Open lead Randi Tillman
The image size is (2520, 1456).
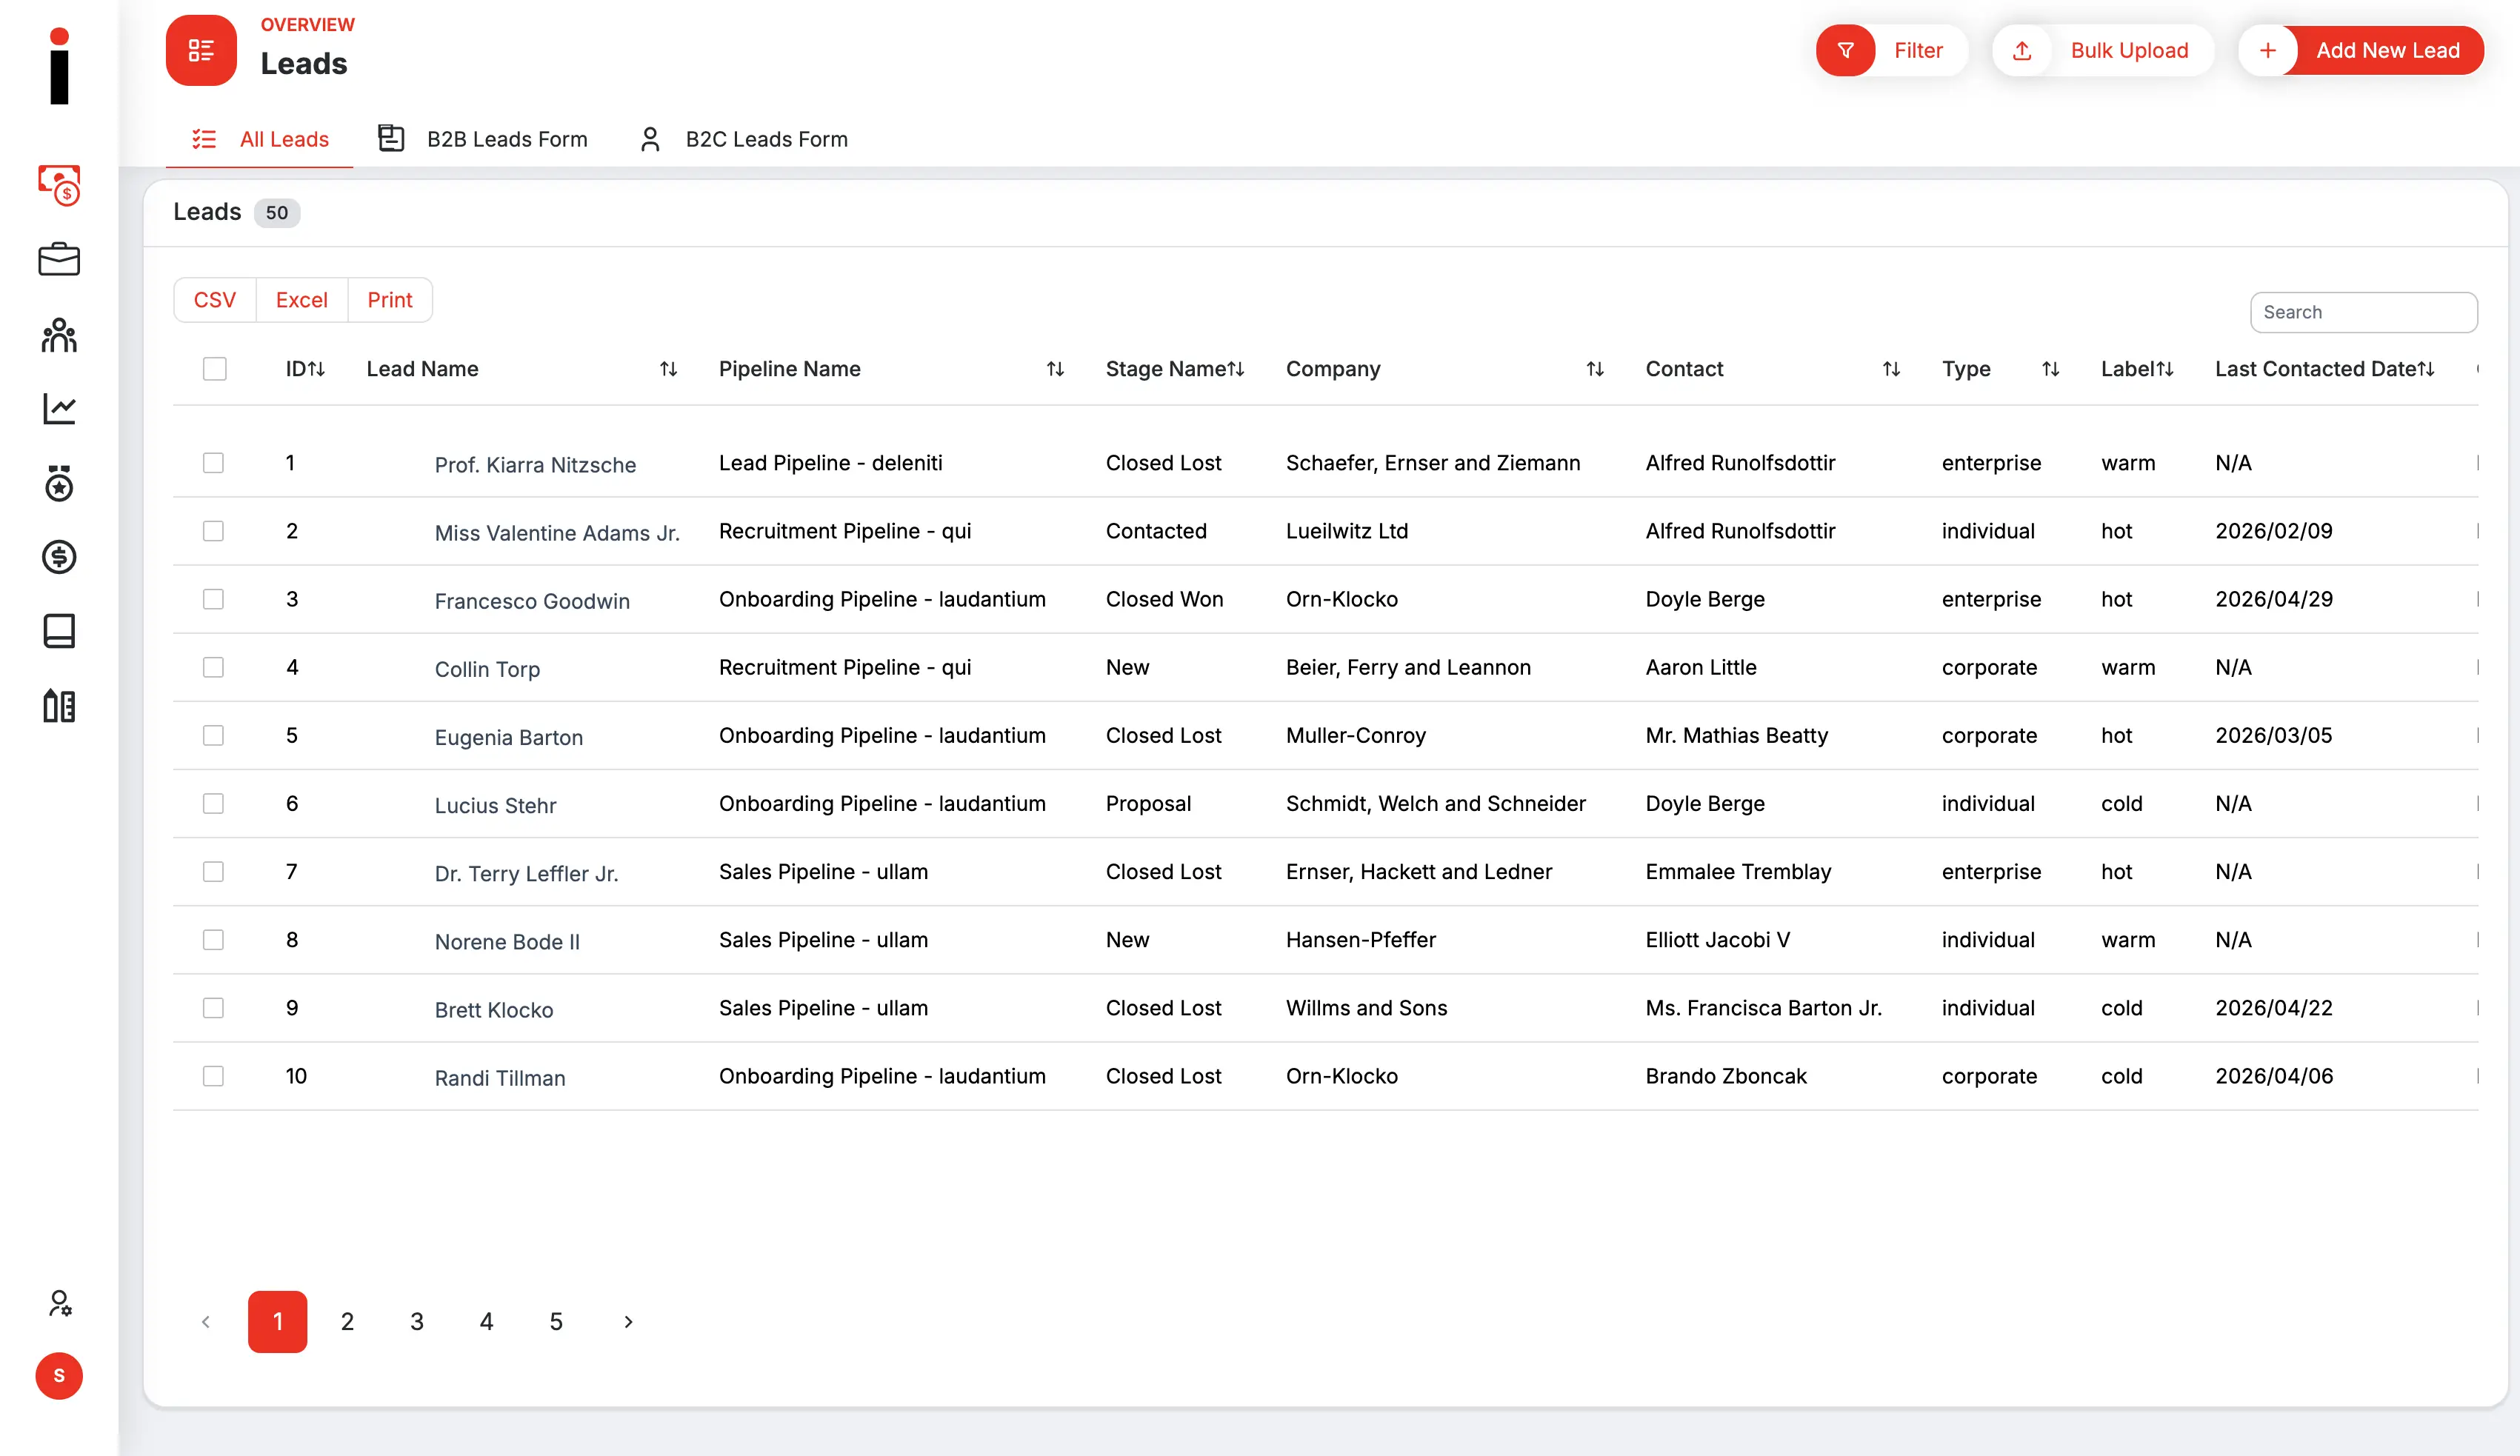coord(500,1078)
